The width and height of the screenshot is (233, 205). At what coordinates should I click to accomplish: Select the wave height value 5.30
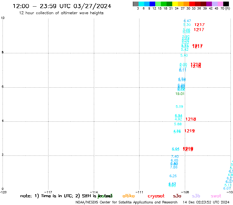(x=187, y=25)
